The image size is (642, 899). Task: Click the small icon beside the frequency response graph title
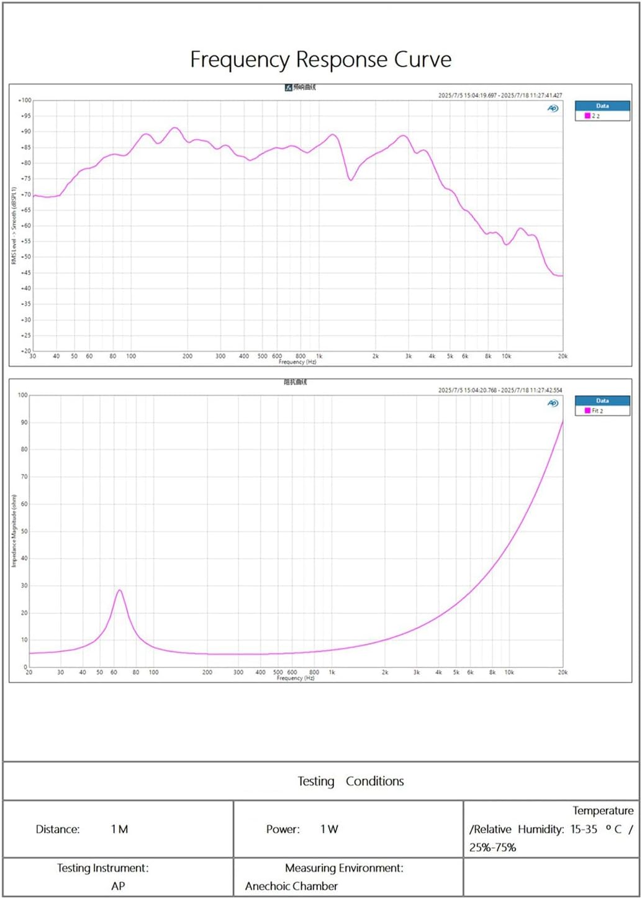tap(288, 88)
